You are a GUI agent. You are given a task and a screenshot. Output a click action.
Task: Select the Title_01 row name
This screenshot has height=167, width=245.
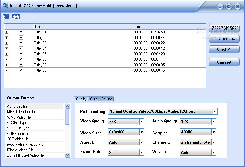coord(40,32)
